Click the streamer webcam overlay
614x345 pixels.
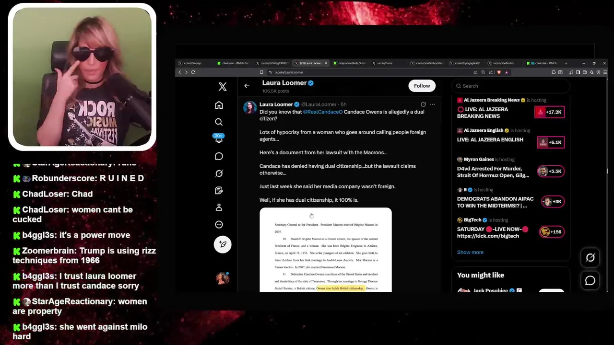point(82,77)
